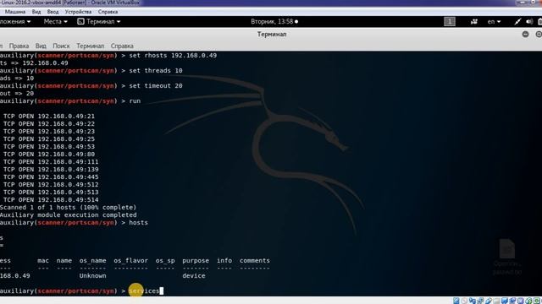
Task: Open the terminal Правка menu
Action: (19, 46)
